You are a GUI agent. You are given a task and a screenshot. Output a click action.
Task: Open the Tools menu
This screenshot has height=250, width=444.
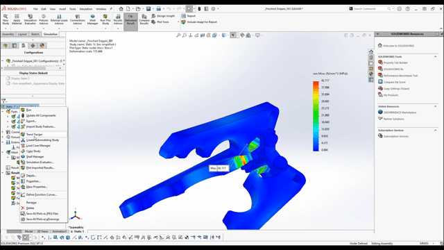(73, 9)
